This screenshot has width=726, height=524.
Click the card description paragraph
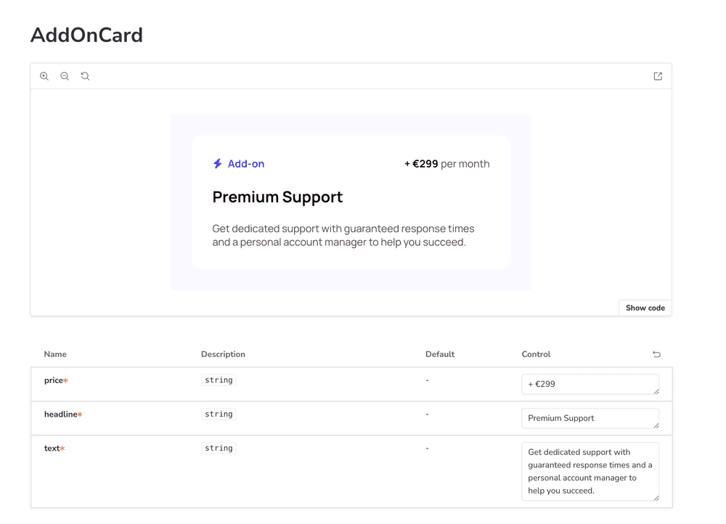click(x=343, y=235)
